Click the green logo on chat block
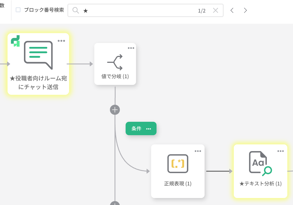293x205 pixels. point(15,41)
